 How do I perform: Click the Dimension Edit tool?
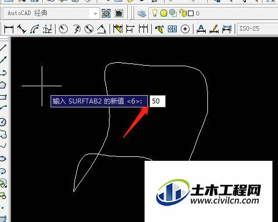[x=201, y=29]
